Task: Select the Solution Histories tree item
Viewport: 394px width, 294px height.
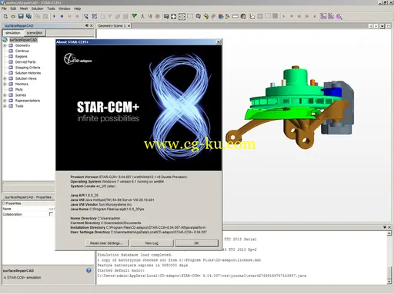Action: coord(28,73)
